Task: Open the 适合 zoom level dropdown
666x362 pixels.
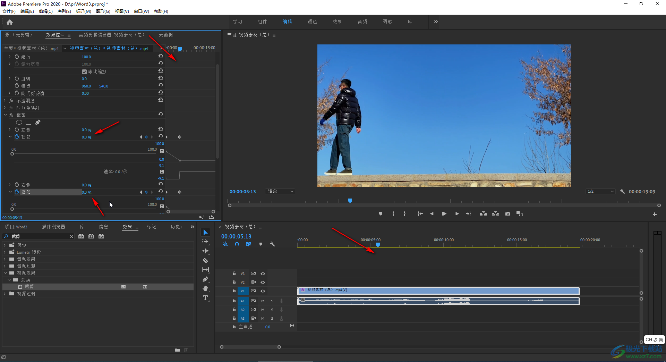Action: (280, 191)
